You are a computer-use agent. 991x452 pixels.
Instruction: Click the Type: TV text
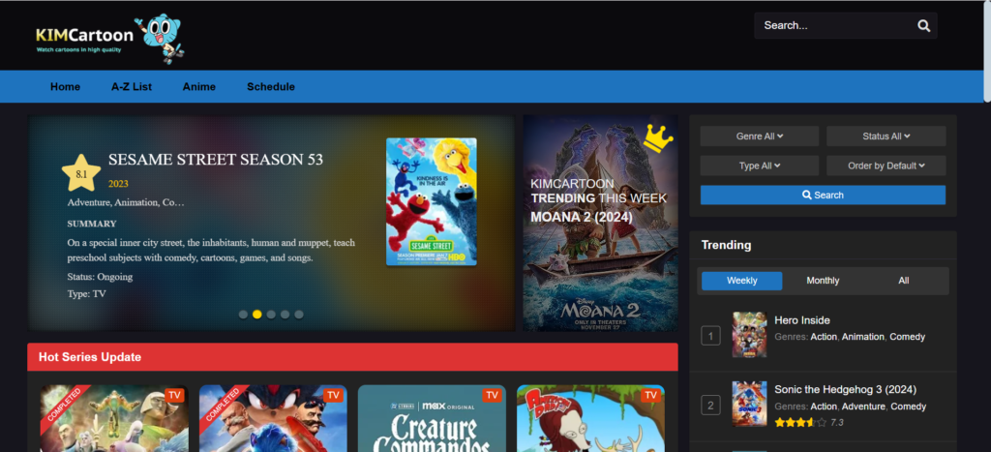pos(86,294)
